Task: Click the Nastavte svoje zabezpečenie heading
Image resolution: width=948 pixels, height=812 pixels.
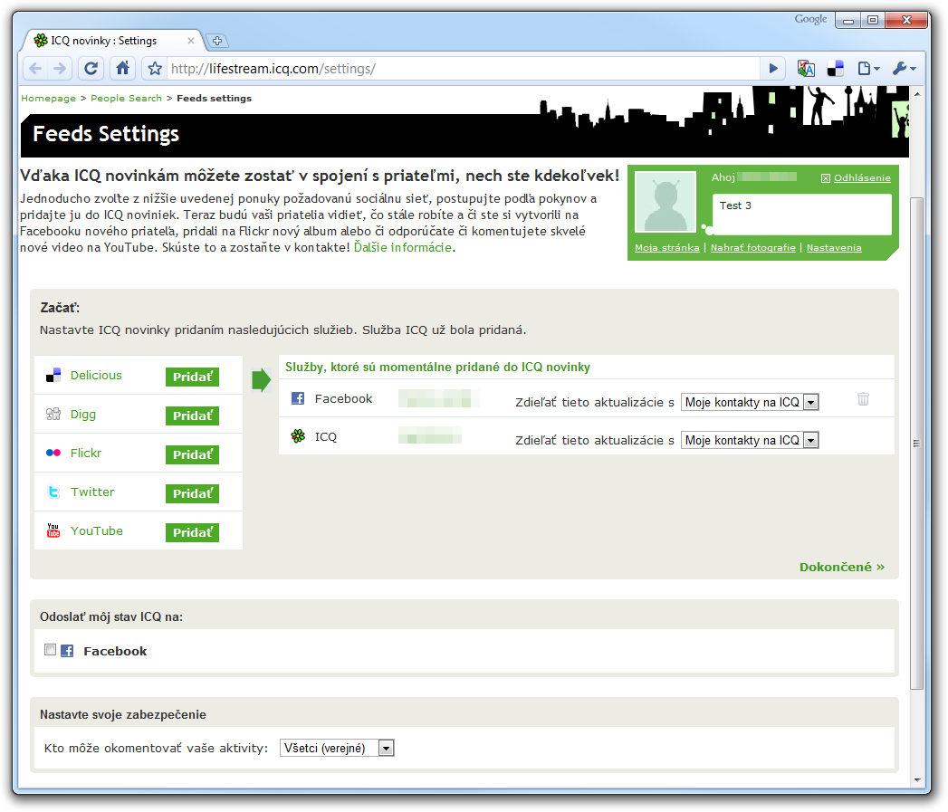Action: (123, 714)
